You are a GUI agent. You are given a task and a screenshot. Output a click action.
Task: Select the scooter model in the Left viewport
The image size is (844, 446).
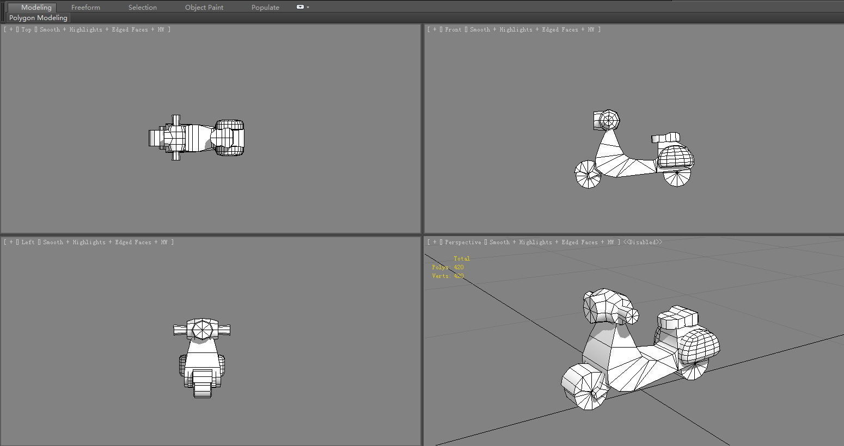click(201, 359)
